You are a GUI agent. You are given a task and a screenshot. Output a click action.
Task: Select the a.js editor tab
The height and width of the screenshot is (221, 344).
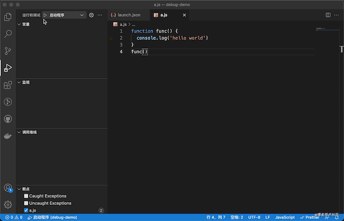click(169, 15)
